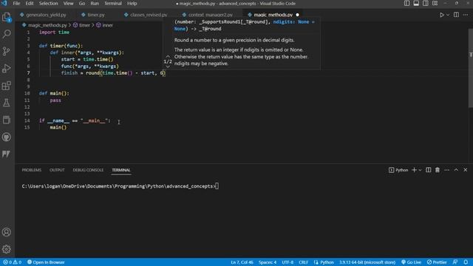
Task: Toggle primary side bar layout icon
Action: click(406, 3)
